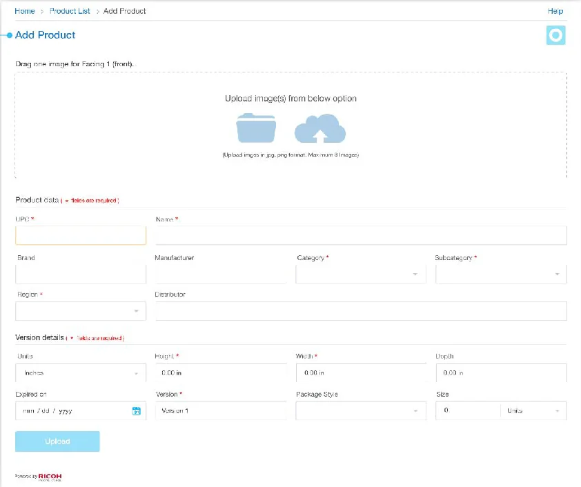
Task: Click the Depth value field
Action: [501, 372]
